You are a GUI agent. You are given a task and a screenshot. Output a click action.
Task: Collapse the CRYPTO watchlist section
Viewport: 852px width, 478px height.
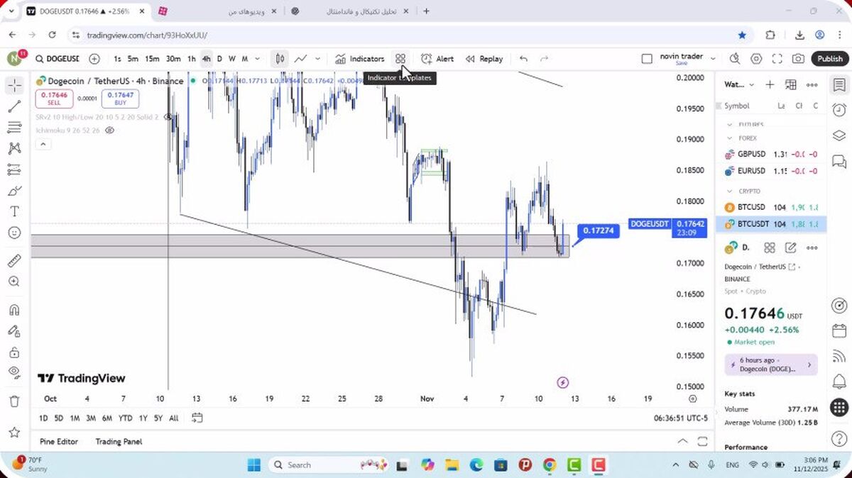729,191
